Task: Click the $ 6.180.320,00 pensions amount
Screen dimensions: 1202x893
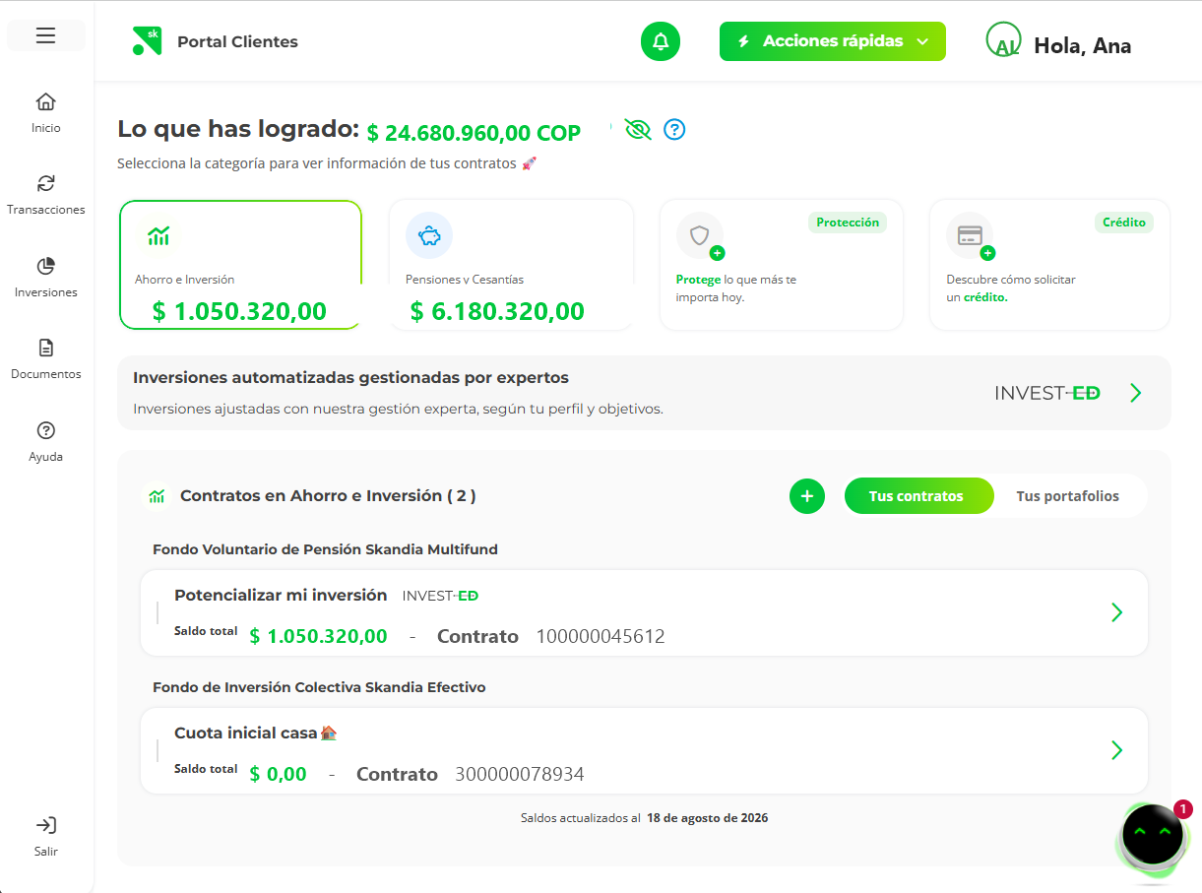Action: 497,312
